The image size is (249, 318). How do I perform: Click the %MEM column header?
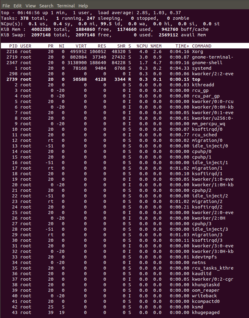coord(156,46)
